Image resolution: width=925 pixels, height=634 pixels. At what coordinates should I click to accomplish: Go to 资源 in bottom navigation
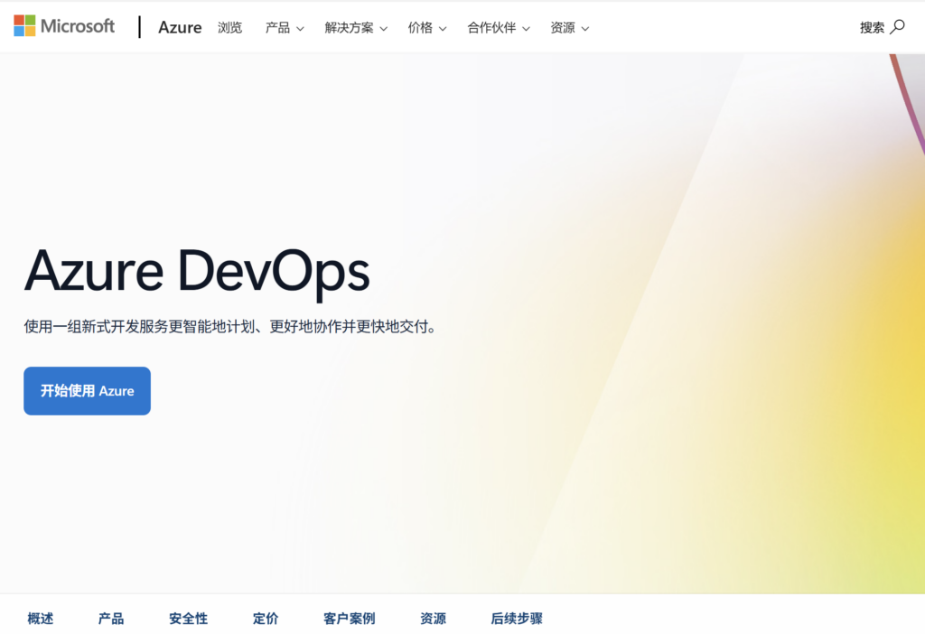433,618
